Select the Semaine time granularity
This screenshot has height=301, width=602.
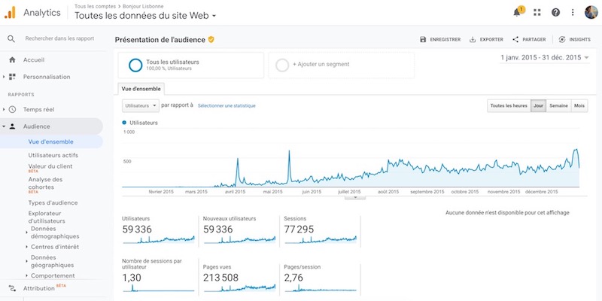pyautogui.click(x=558, y=106)
